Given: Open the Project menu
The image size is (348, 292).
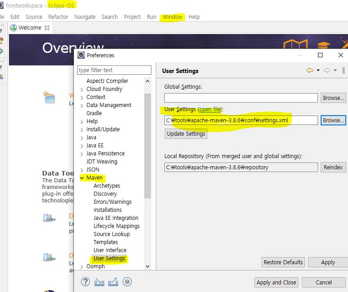Looking at the screenshot, I should tap(132, 17).
